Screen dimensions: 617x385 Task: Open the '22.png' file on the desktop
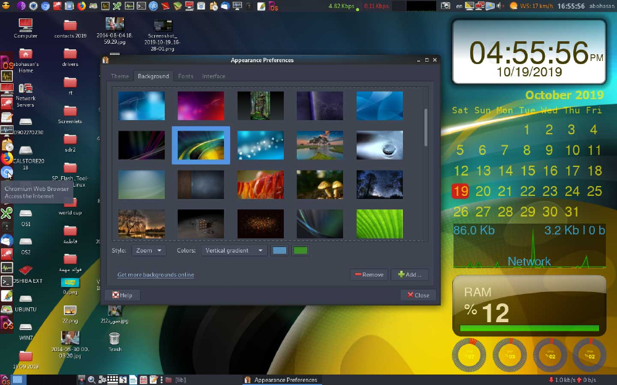[70, 314]
